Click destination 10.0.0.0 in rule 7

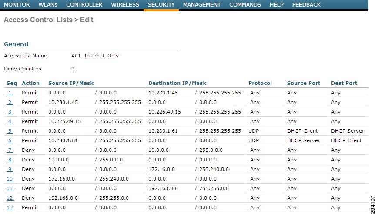tap(158, 150)
